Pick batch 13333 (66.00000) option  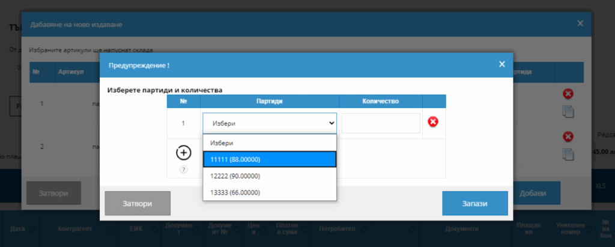coord(269,192)
